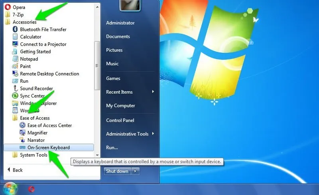This screenshot has width=319, height=195.
Task: Click the Bluetooth File Transfer icon
Action: point(15,30)
